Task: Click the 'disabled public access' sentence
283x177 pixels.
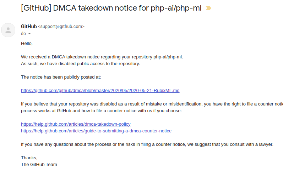Action: (x=80, y=64)
